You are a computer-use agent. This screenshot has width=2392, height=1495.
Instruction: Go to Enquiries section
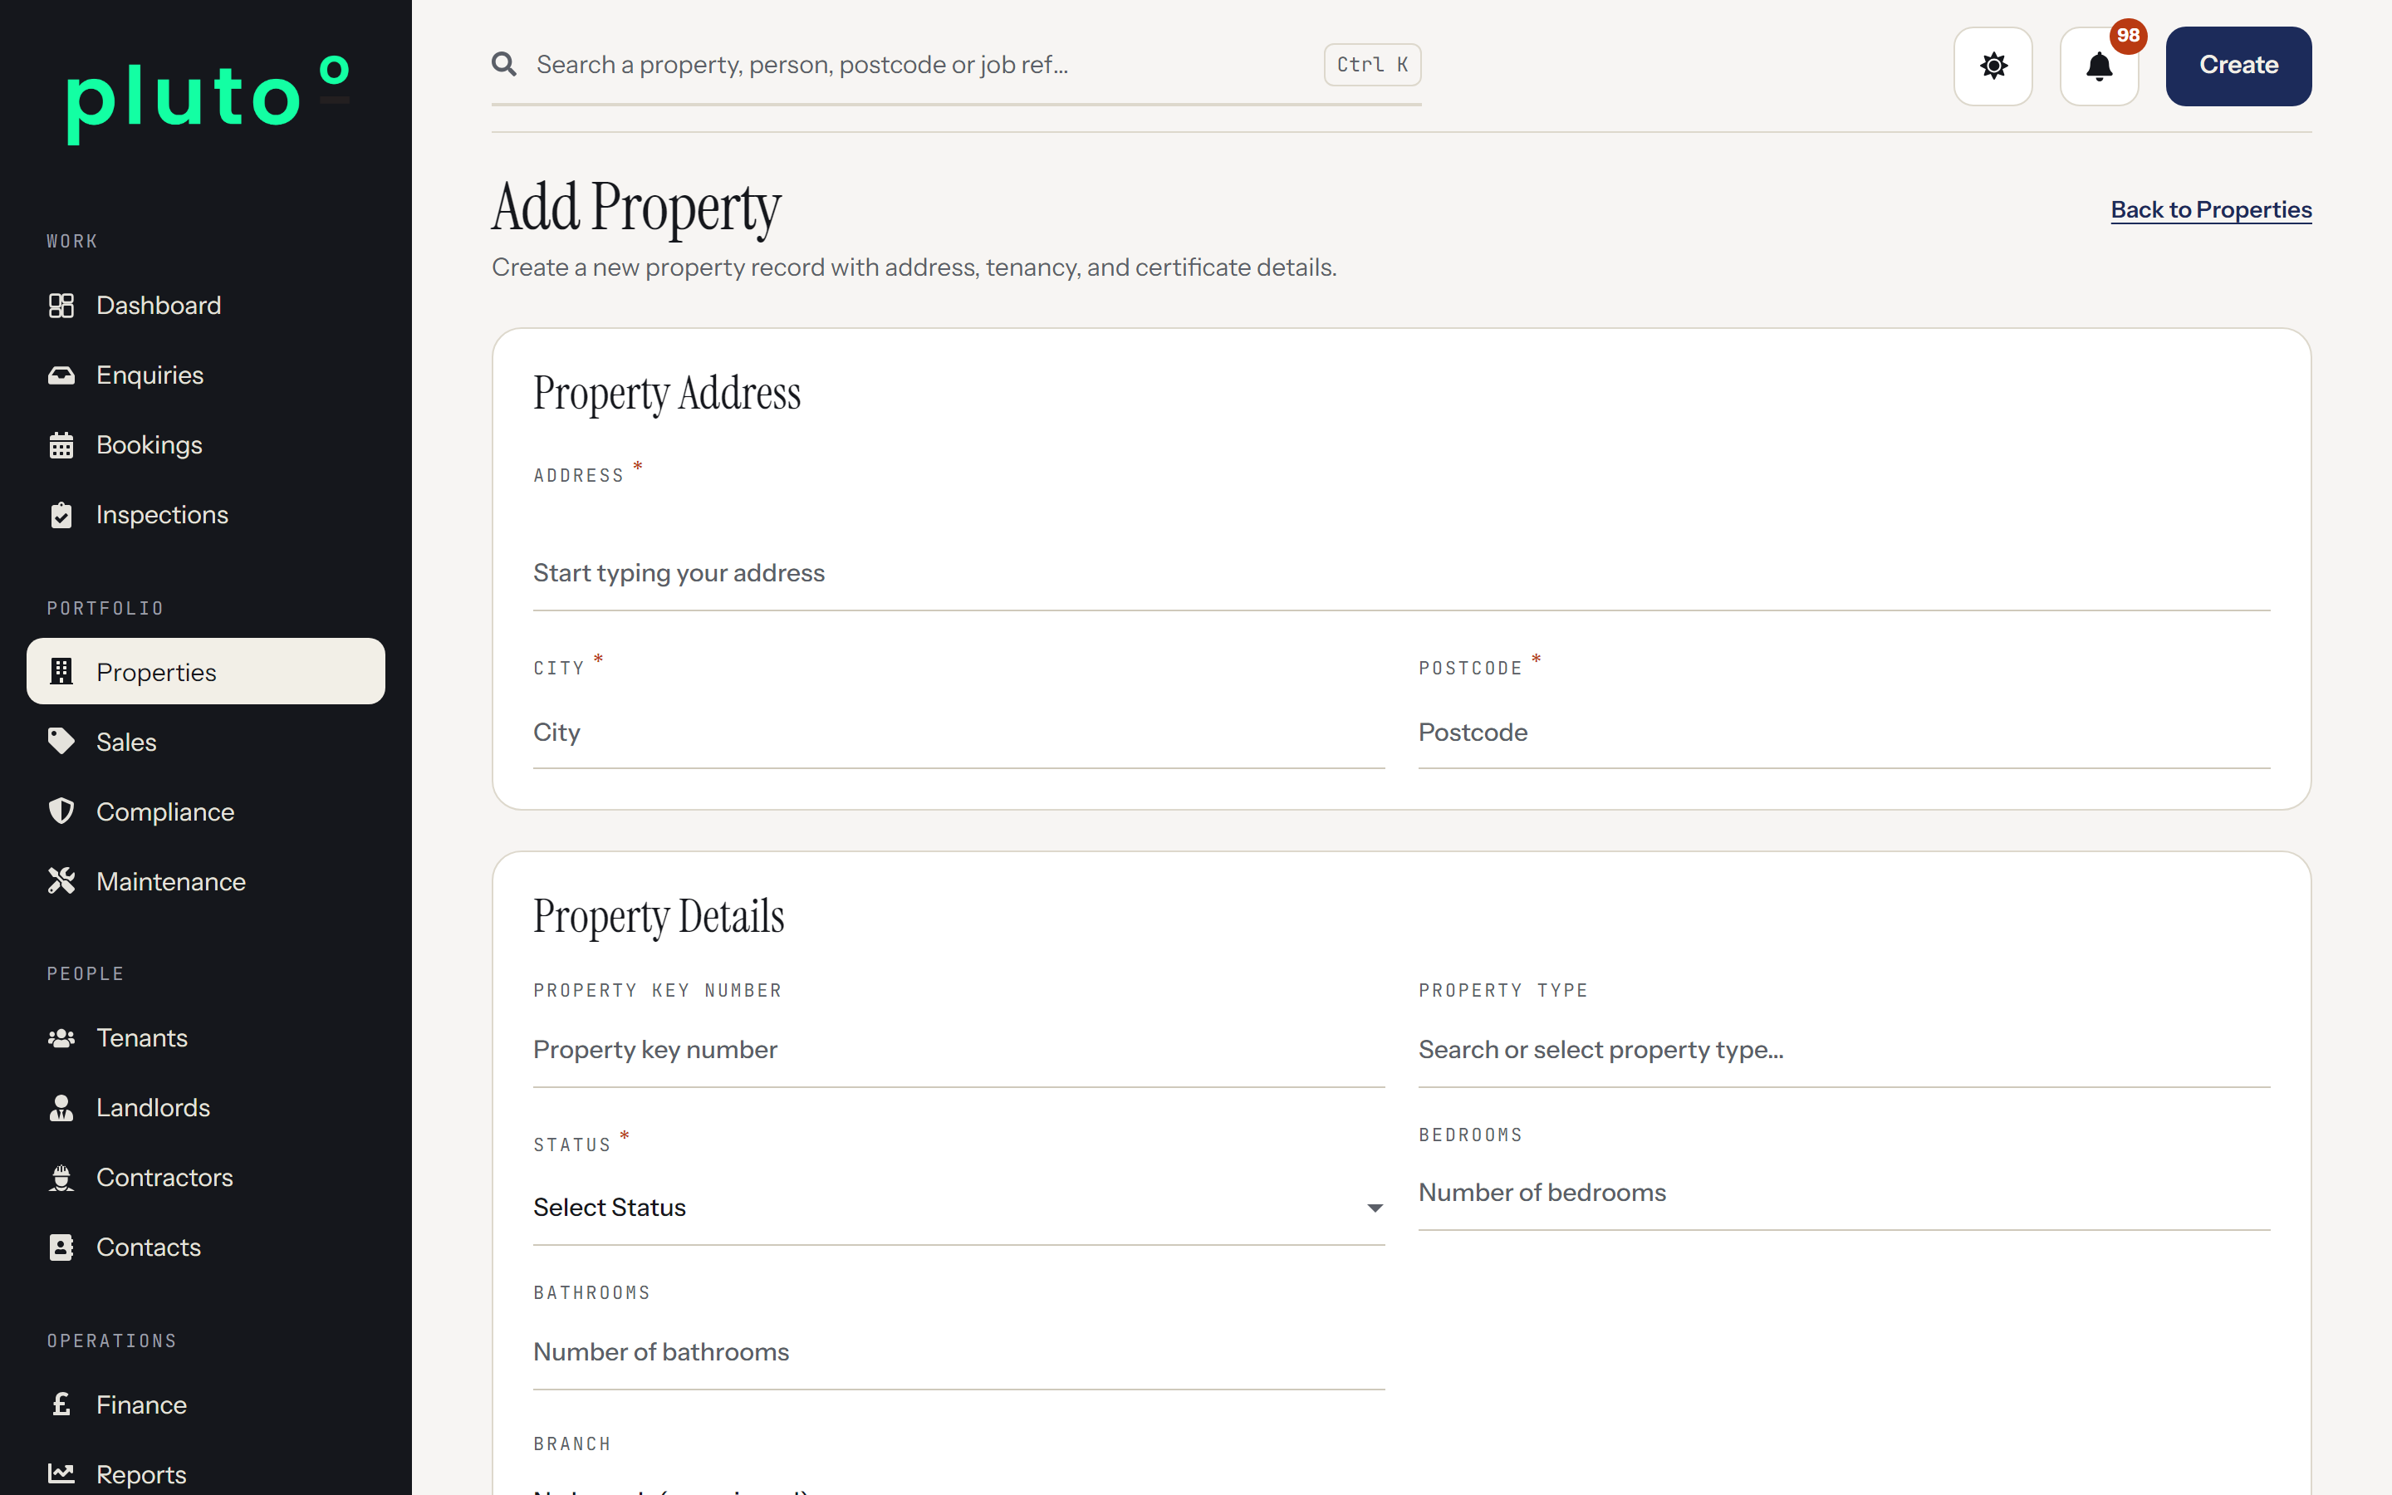coord(206,375)
